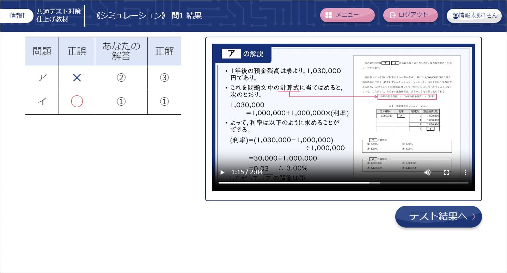Open the 情報太郎3さん user profile

474,15
